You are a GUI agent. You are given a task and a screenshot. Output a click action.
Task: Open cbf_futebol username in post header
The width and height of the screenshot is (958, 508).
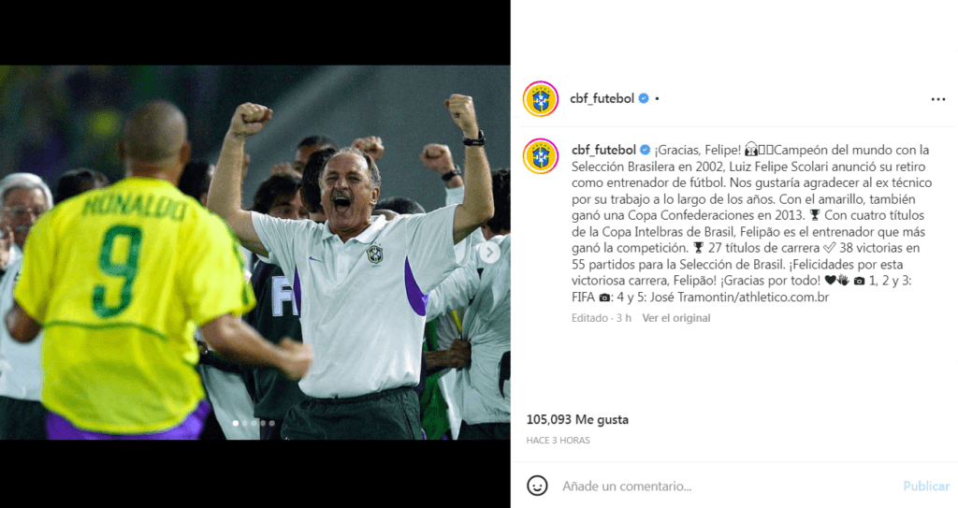(602, 98)
